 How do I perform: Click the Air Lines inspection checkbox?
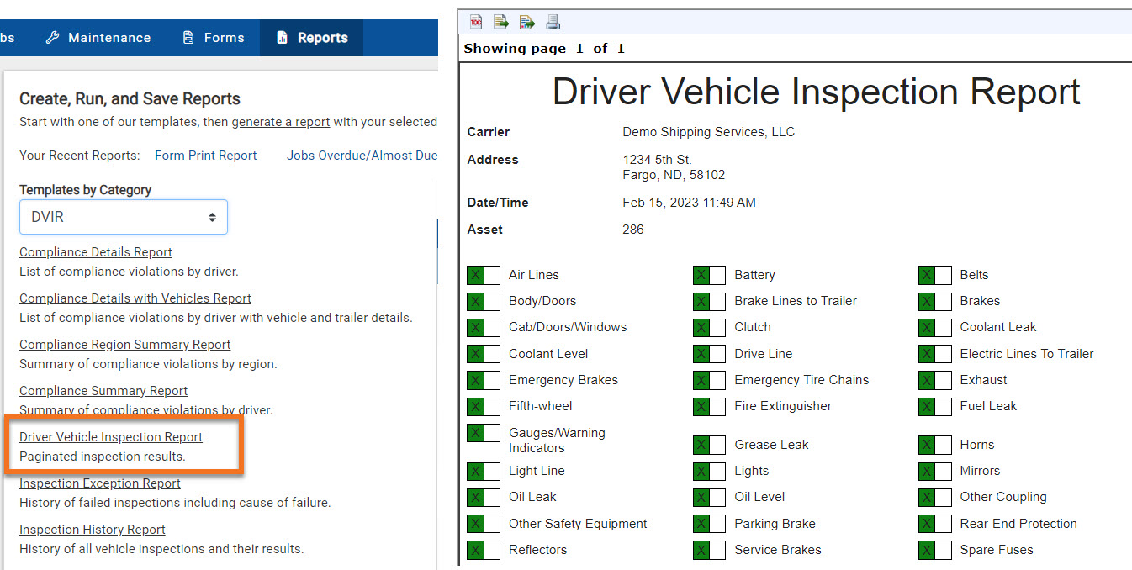[x=484, y=275]
